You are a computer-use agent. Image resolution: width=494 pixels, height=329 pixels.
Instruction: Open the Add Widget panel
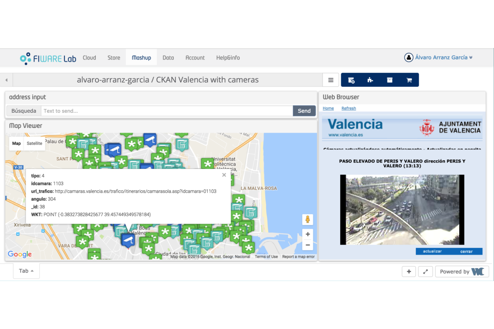[x=350, y=80]
